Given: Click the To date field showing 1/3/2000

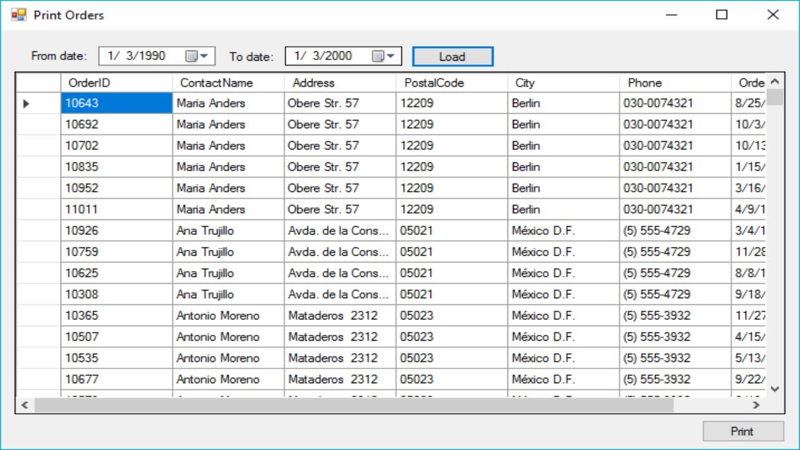Looking at the screenshot, I should 343,56.
